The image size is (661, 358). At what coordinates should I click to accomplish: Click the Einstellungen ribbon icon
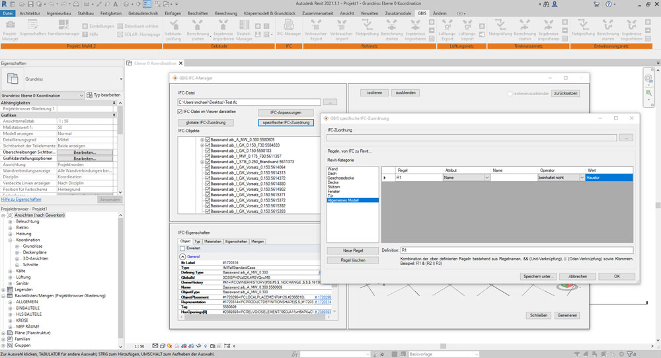pyautogui.click(x=98, y=26)
